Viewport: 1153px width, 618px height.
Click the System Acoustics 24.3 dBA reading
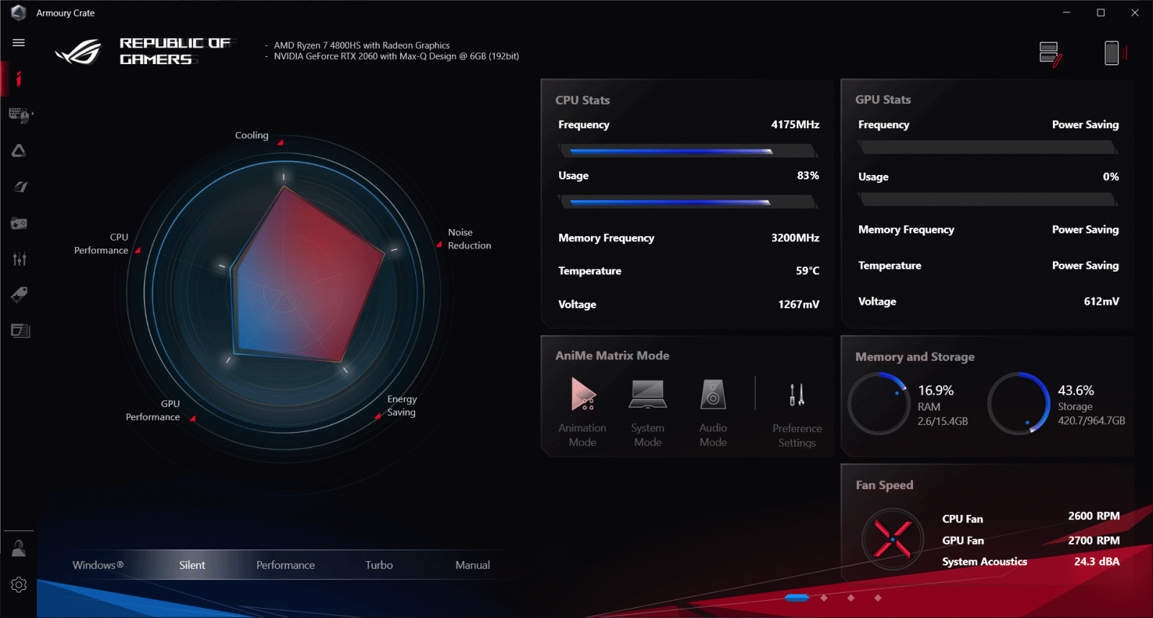(1097, 562)
